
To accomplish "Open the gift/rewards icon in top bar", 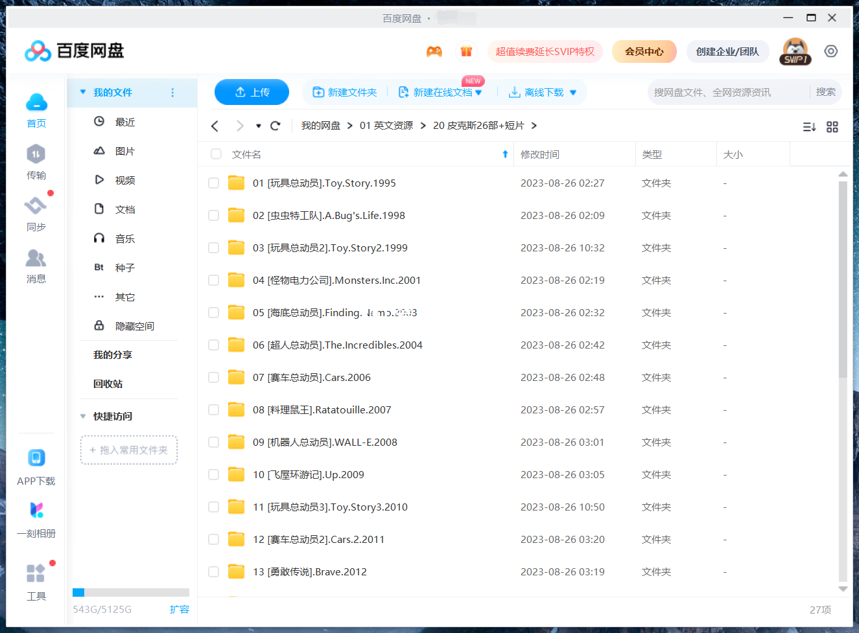I will 467,51.
